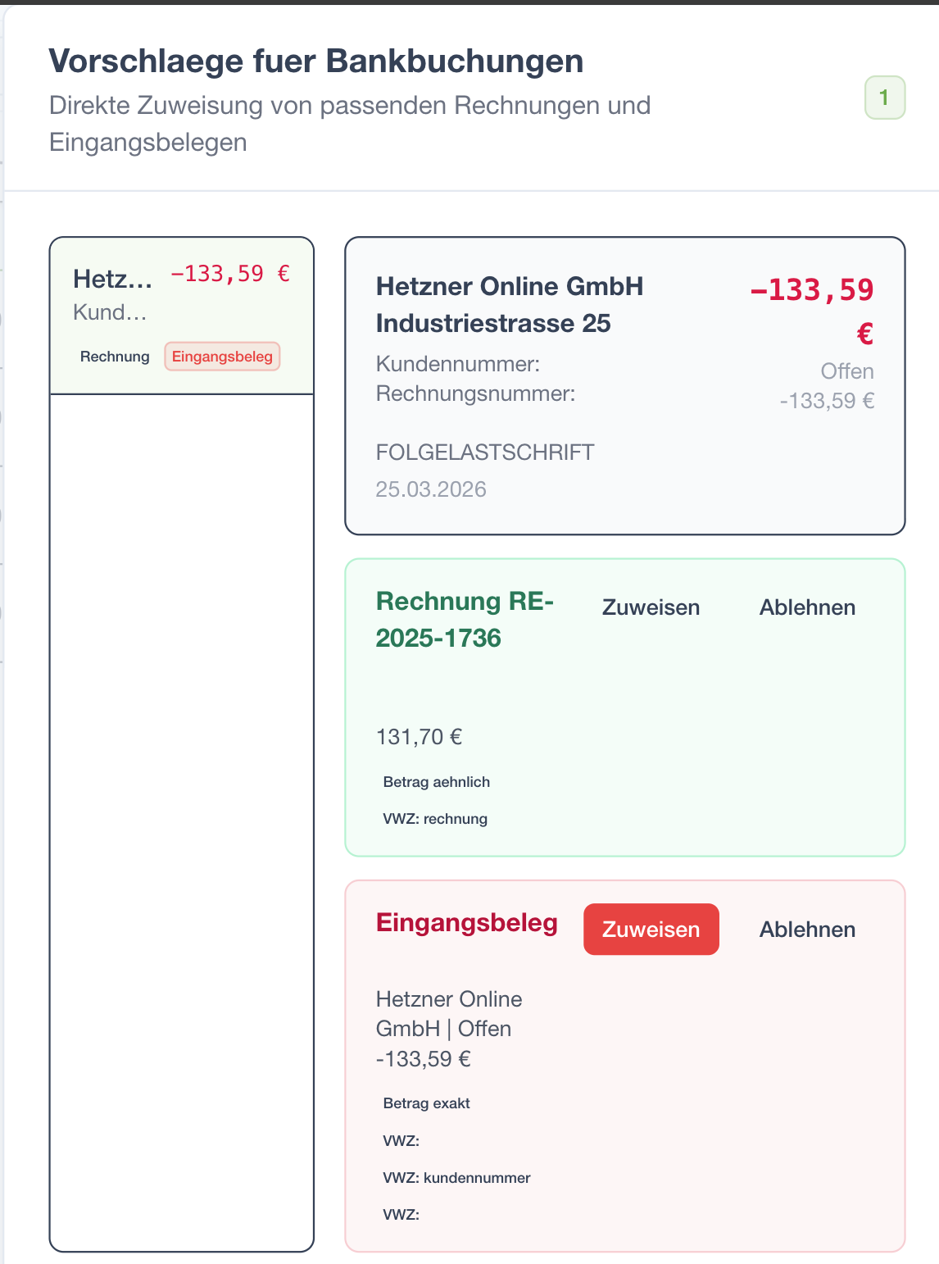Select the Hetzner booking in the left list
The height and width of the screenshot is (1264, 939).
point(182,316)
